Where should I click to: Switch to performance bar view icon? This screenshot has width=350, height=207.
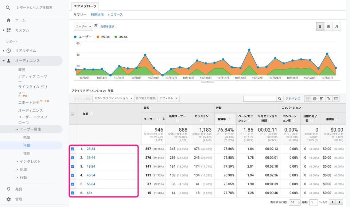(322, 99)
